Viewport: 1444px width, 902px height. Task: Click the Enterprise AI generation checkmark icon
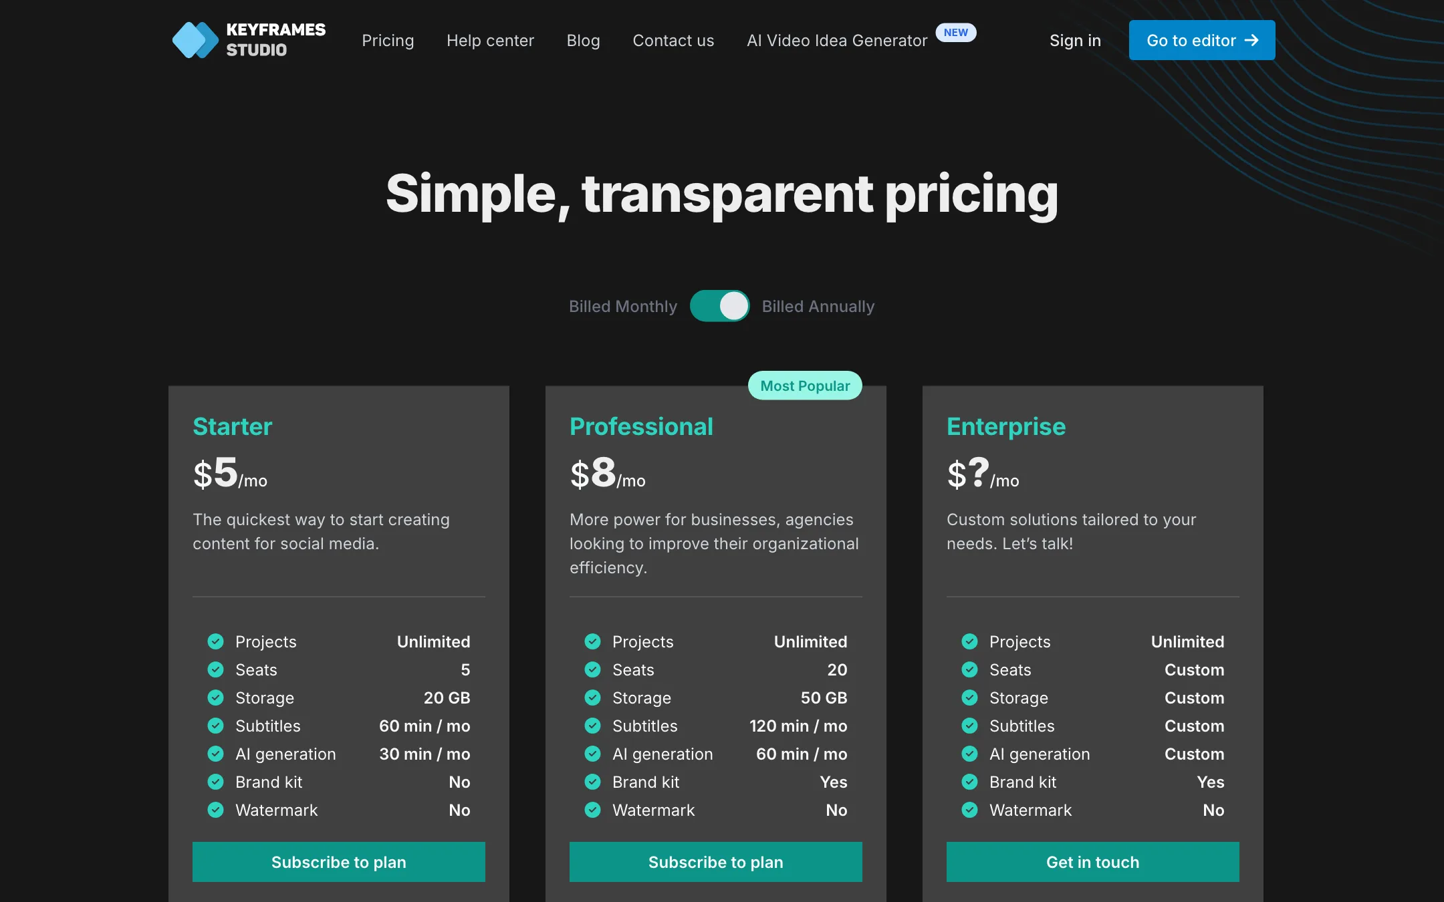(969, 754)
